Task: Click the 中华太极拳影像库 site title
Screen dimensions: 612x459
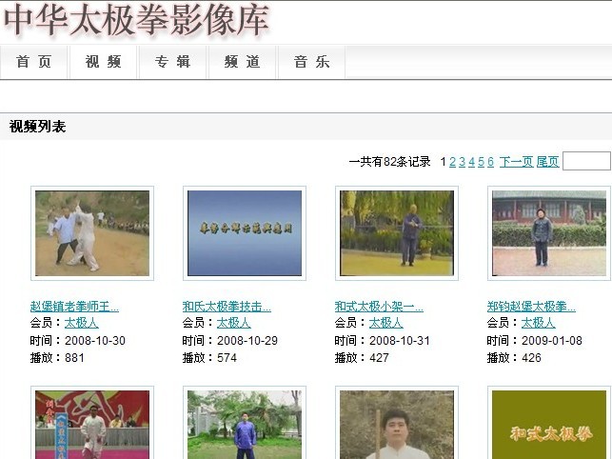Action: (x=136, y=20)
